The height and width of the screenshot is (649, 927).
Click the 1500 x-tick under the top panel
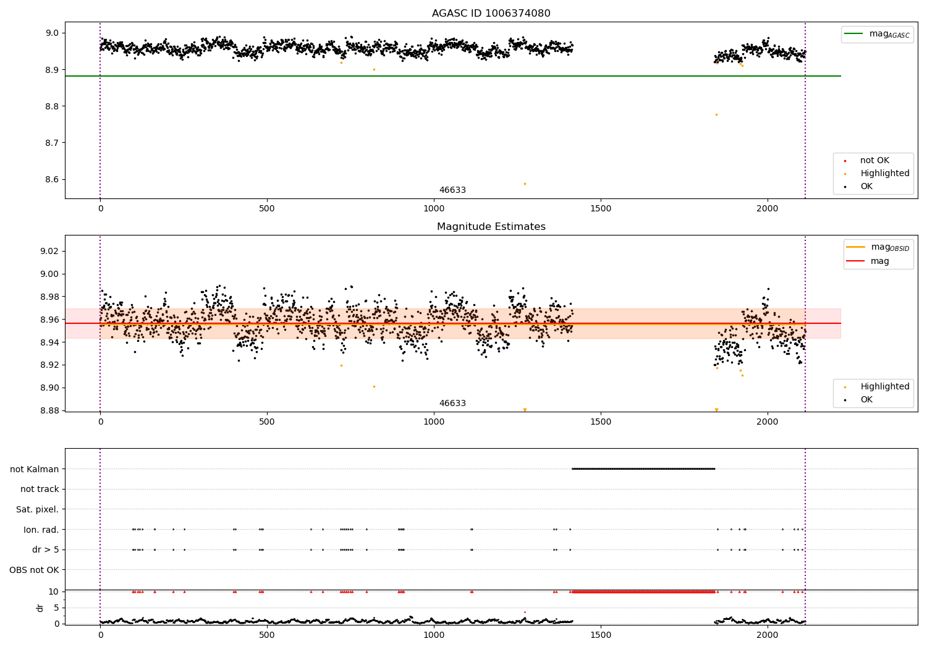pyautogui.click(x=601, y=209)
